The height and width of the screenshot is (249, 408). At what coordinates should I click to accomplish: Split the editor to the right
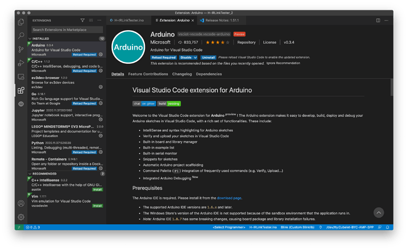coord(378,20)
